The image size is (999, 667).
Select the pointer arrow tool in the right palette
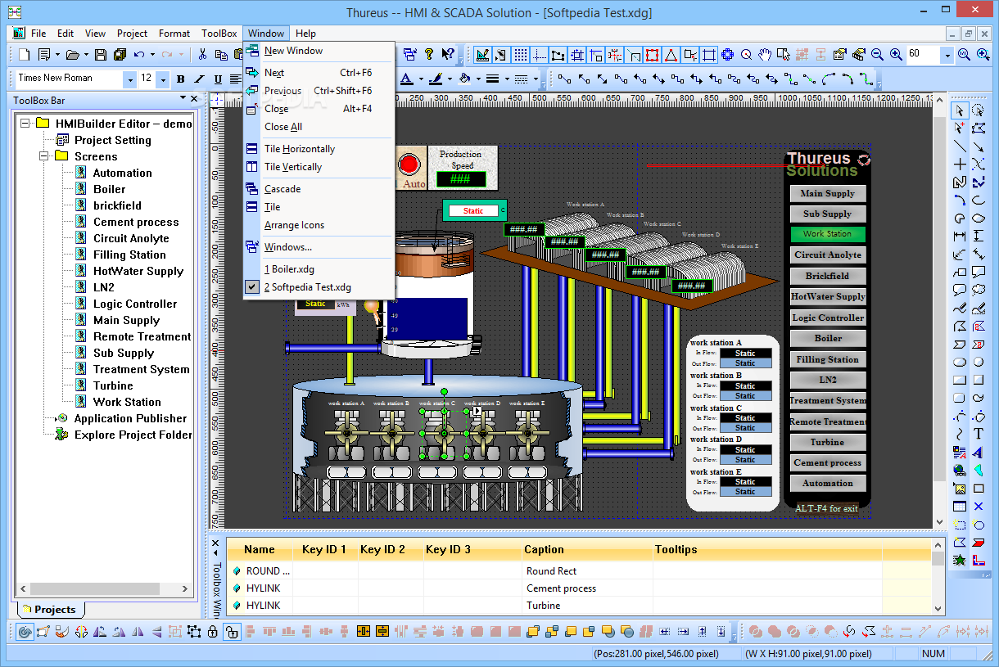point(960,110)
